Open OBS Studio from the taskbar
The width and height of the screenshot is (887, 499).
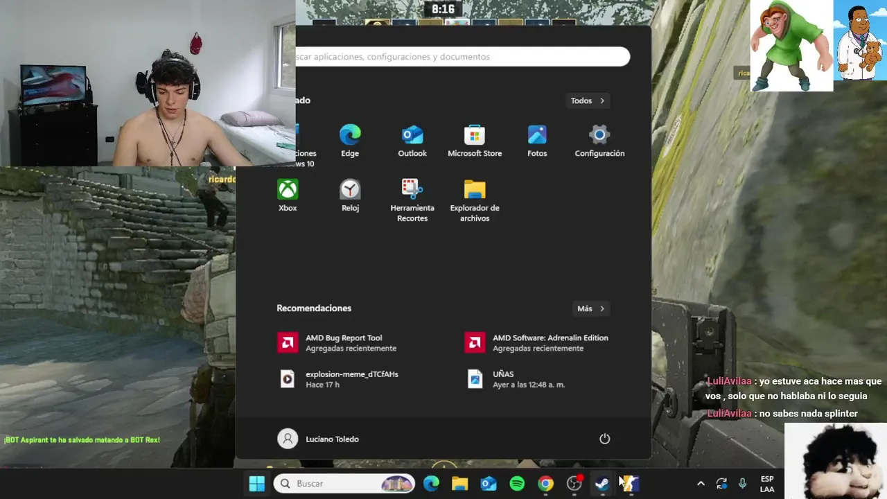click(574, 483)
